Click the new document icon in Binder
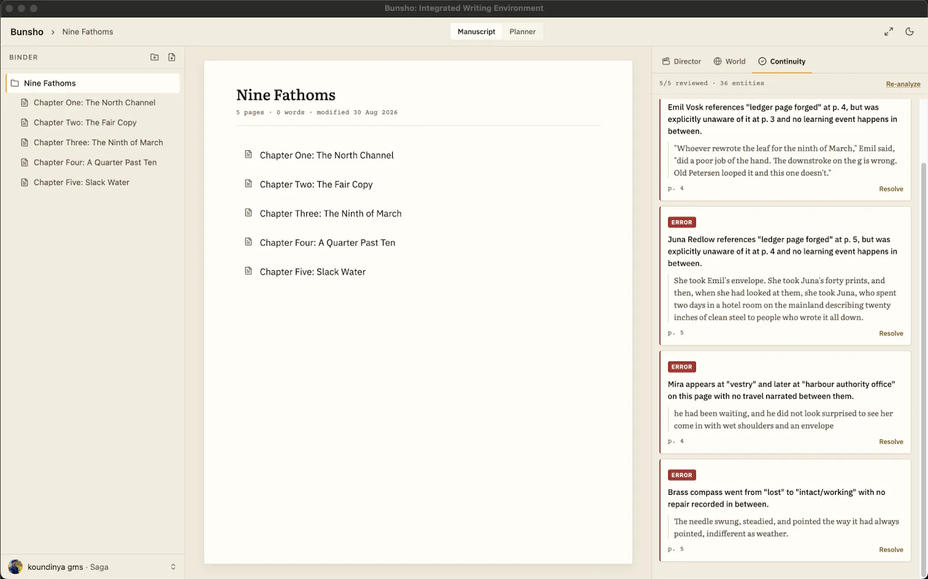This screenshot has height=579, width=928. point(172,57)
